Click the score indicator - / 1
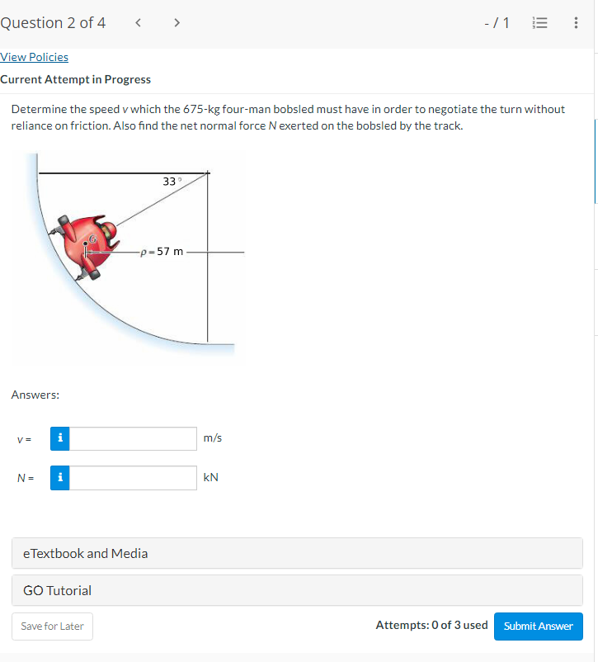 497,23
